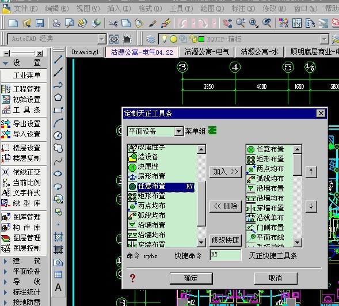Image resolution: width=339 pixels, height=306 pixels.
Task: Toggle the layer lock padlock icon
Action: pyautogui.click(x=193, y=39)
